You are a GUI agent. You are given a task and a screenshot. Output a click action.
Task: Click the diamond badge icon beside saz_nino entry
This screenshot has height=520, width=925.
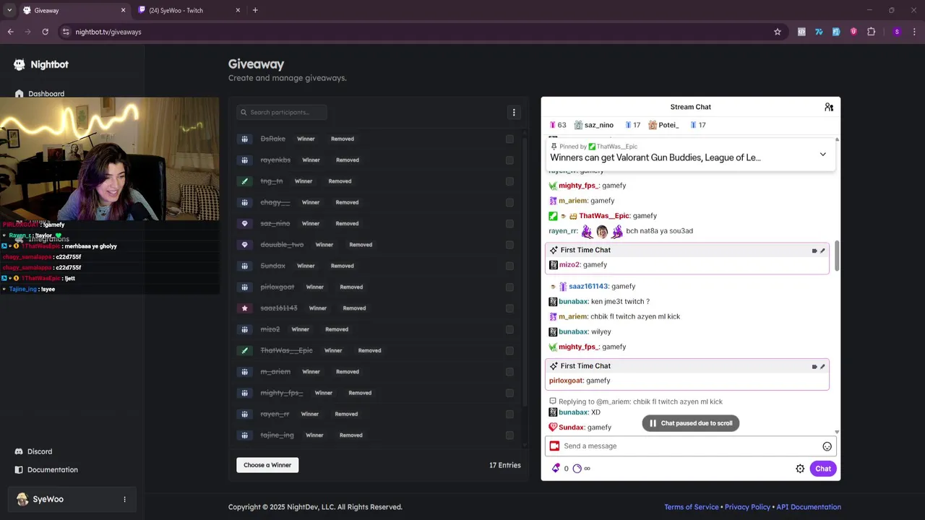pyautogui.click(x=245, y=224)
